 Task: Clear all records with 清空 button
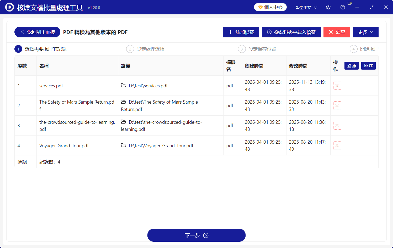point(337,32)
